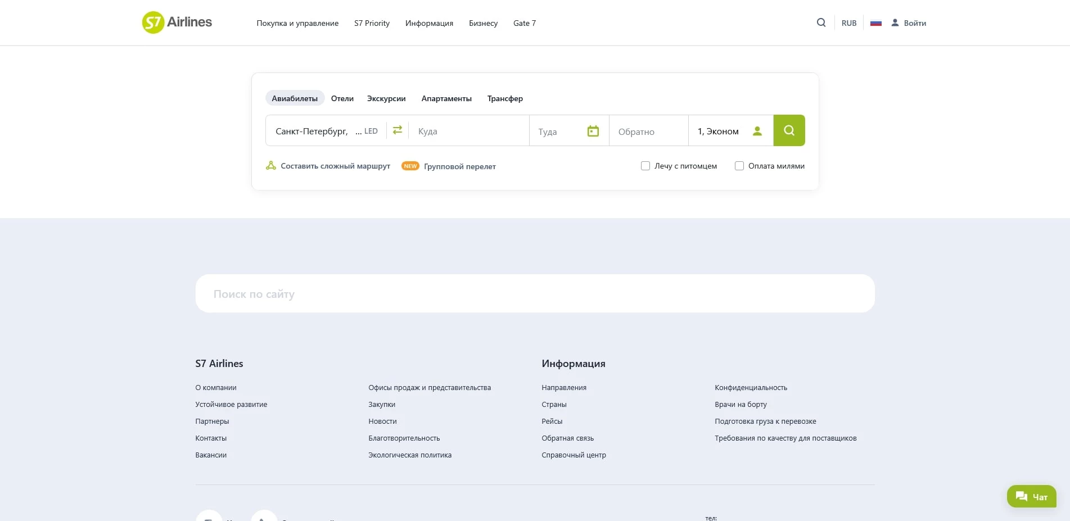Toggle the Оплата милями checkbox
This screenshot has height=521, width=1070.
(x=739, y=166)
